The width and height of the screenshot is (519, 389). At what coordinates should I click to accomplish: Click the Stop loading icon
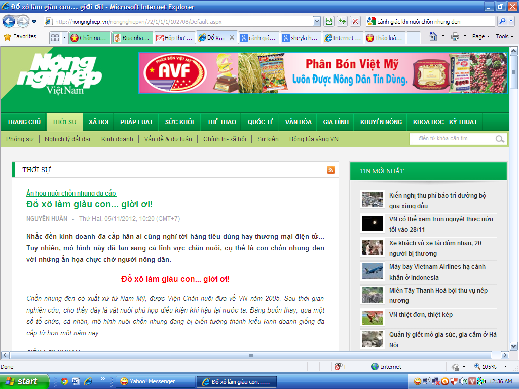pos(355,22)
